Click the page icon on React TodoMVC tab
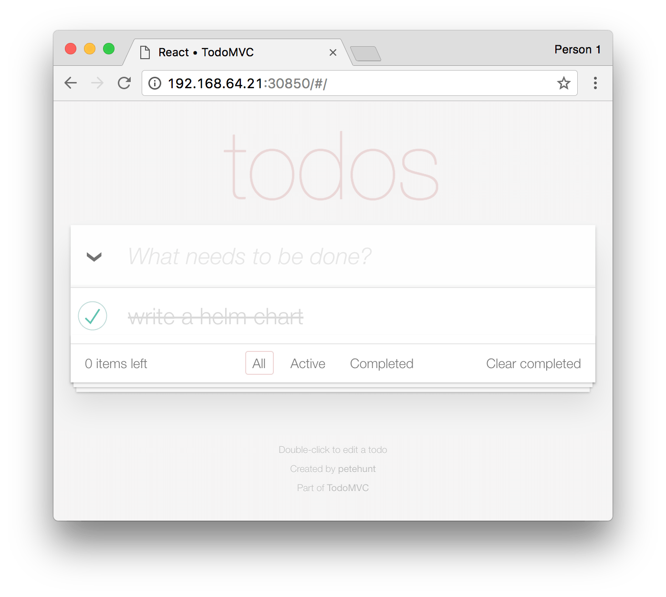Image resolution: width=666 pixels, height=597 pixels. [145, 52]
